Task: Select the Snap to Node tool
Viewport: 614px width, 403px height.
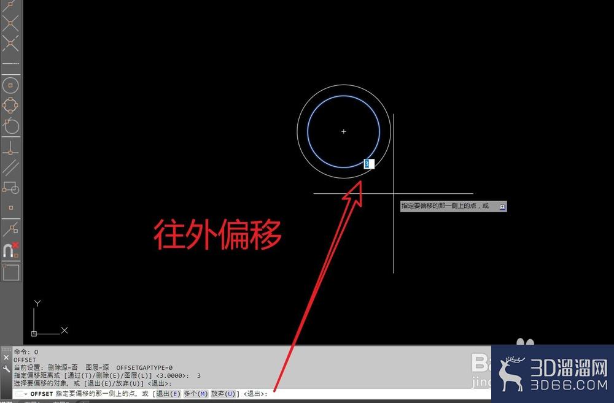Action: 10,207
